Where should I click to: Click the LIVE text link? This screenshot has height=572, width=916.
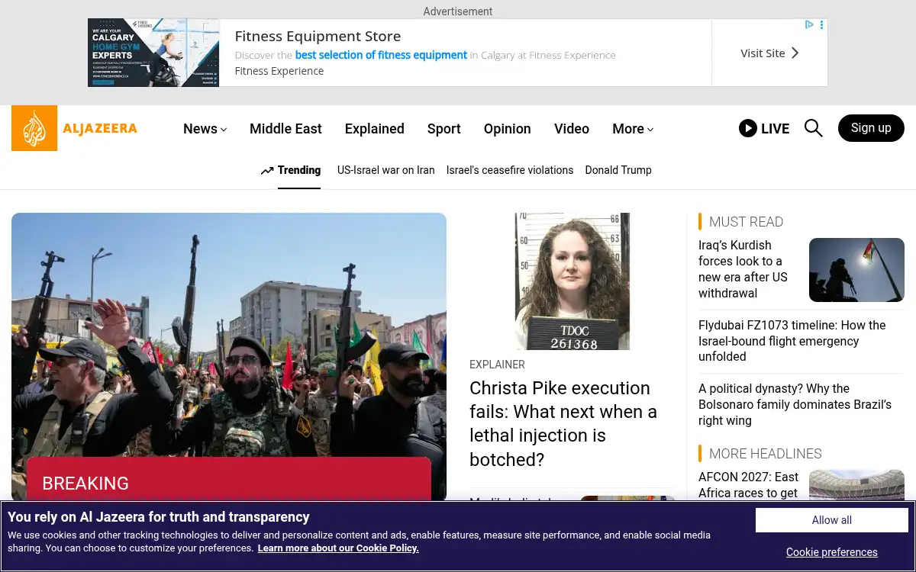(775, 129)
